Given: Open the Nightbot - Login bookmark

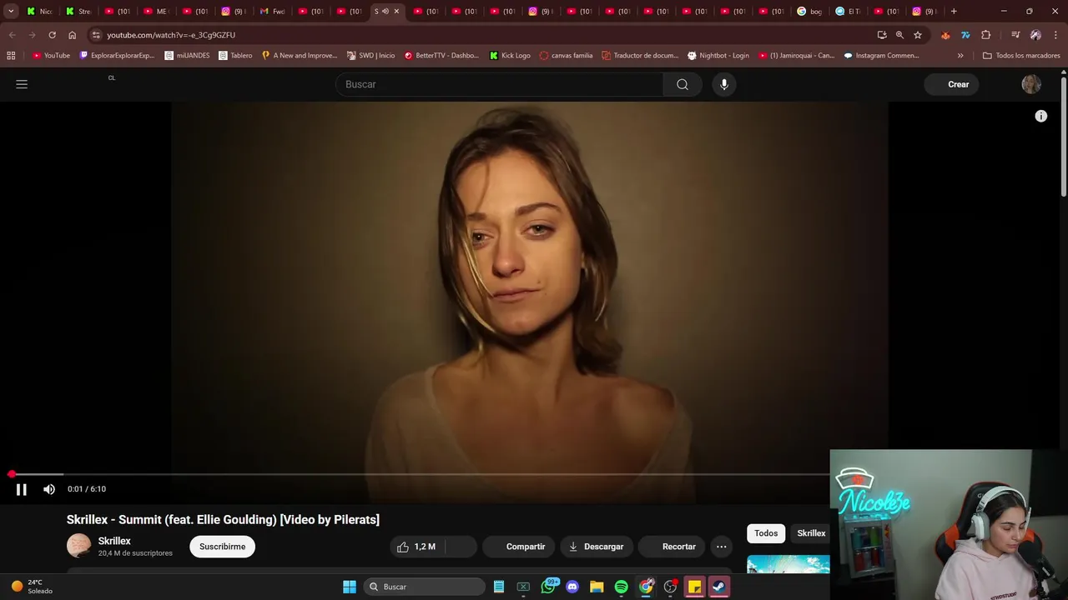Looking at the screenshot, I should coord(718,56).
